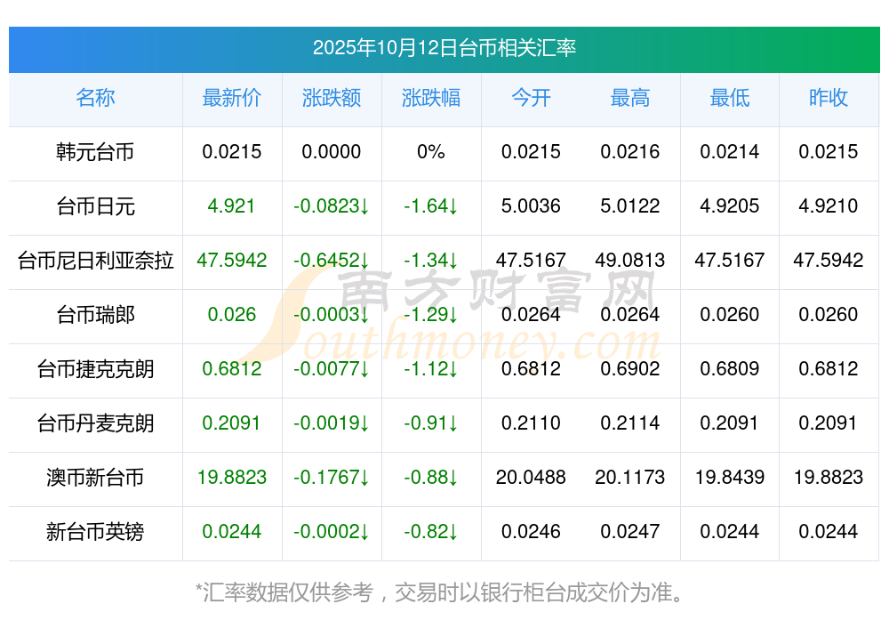The width and height of the screenshot is (889, 620).
Task: Click the 今开 column header
Action: pyautogui.click(x=531, y=98)
